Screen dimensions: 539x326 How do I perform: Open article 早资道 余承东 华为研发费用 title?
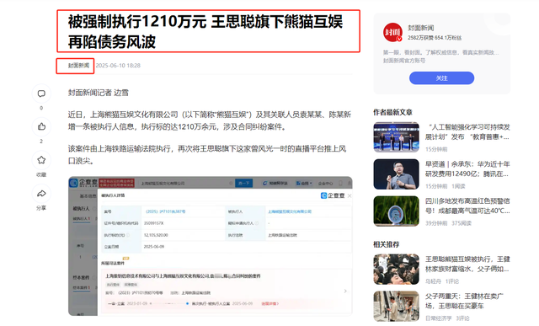[467, 168]
